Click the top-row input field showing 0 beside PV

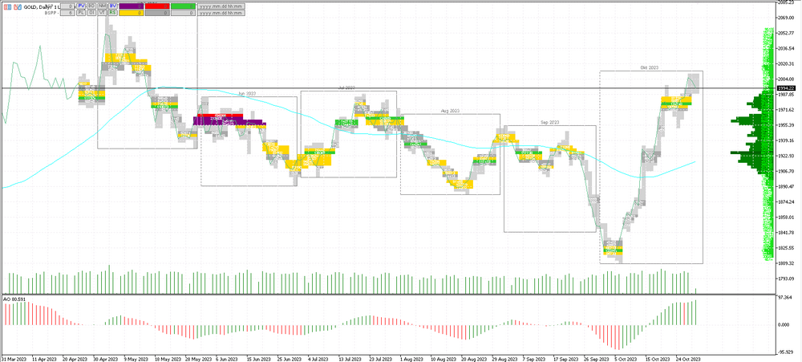(x=67, y=6)
